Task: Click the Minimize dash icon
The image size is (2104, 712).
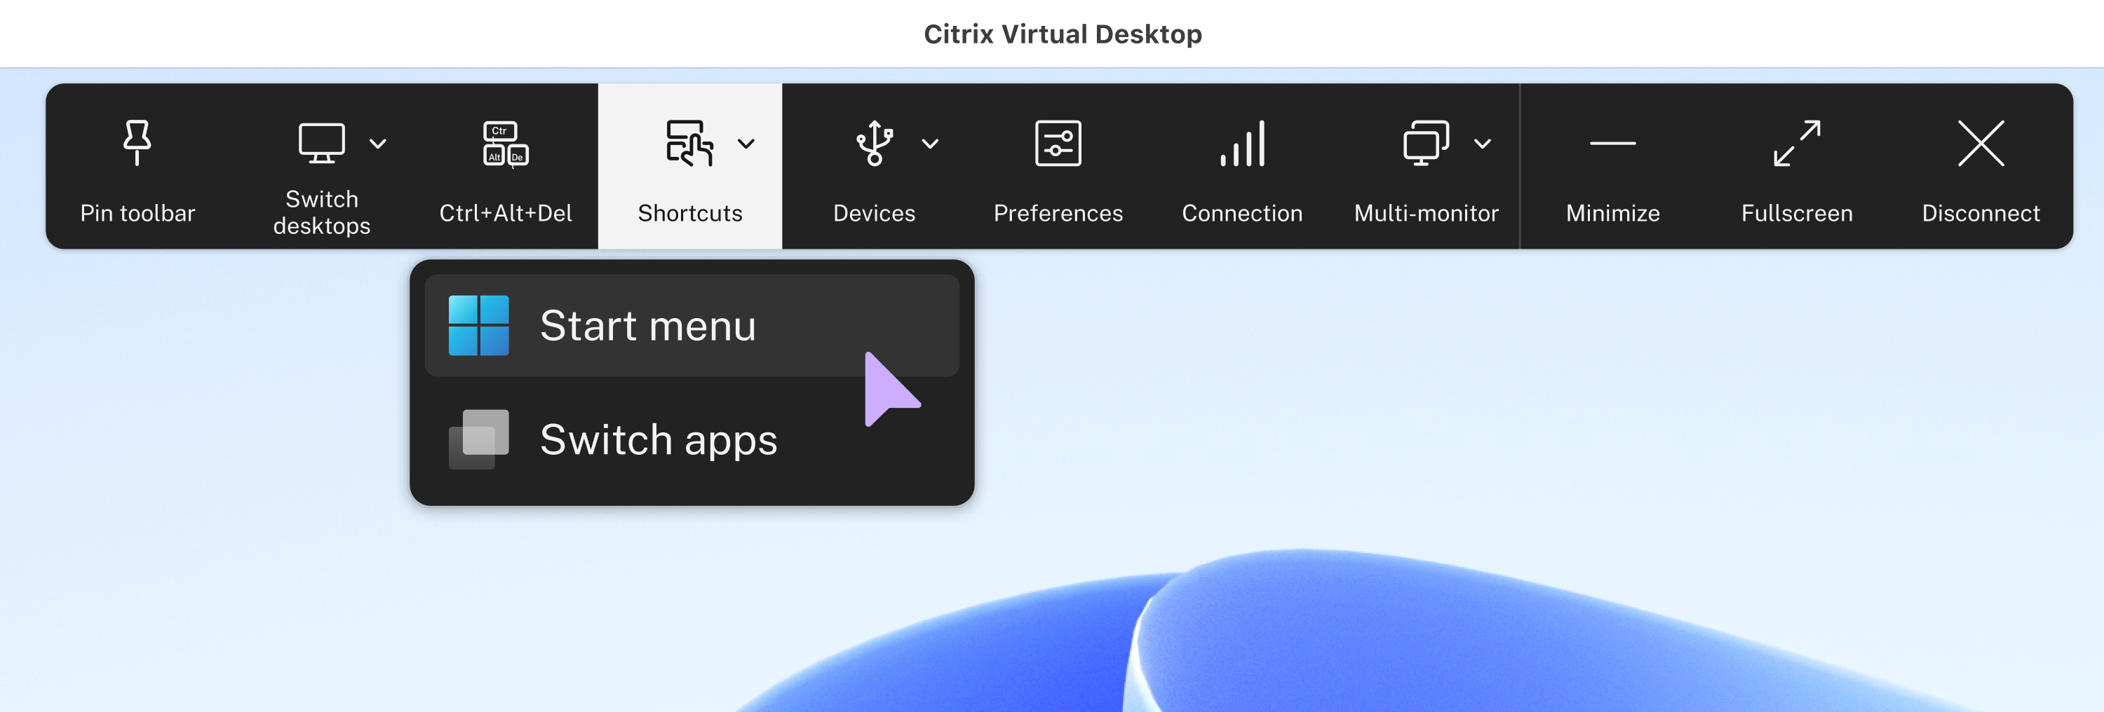Action: click(x=1612, y=143)
